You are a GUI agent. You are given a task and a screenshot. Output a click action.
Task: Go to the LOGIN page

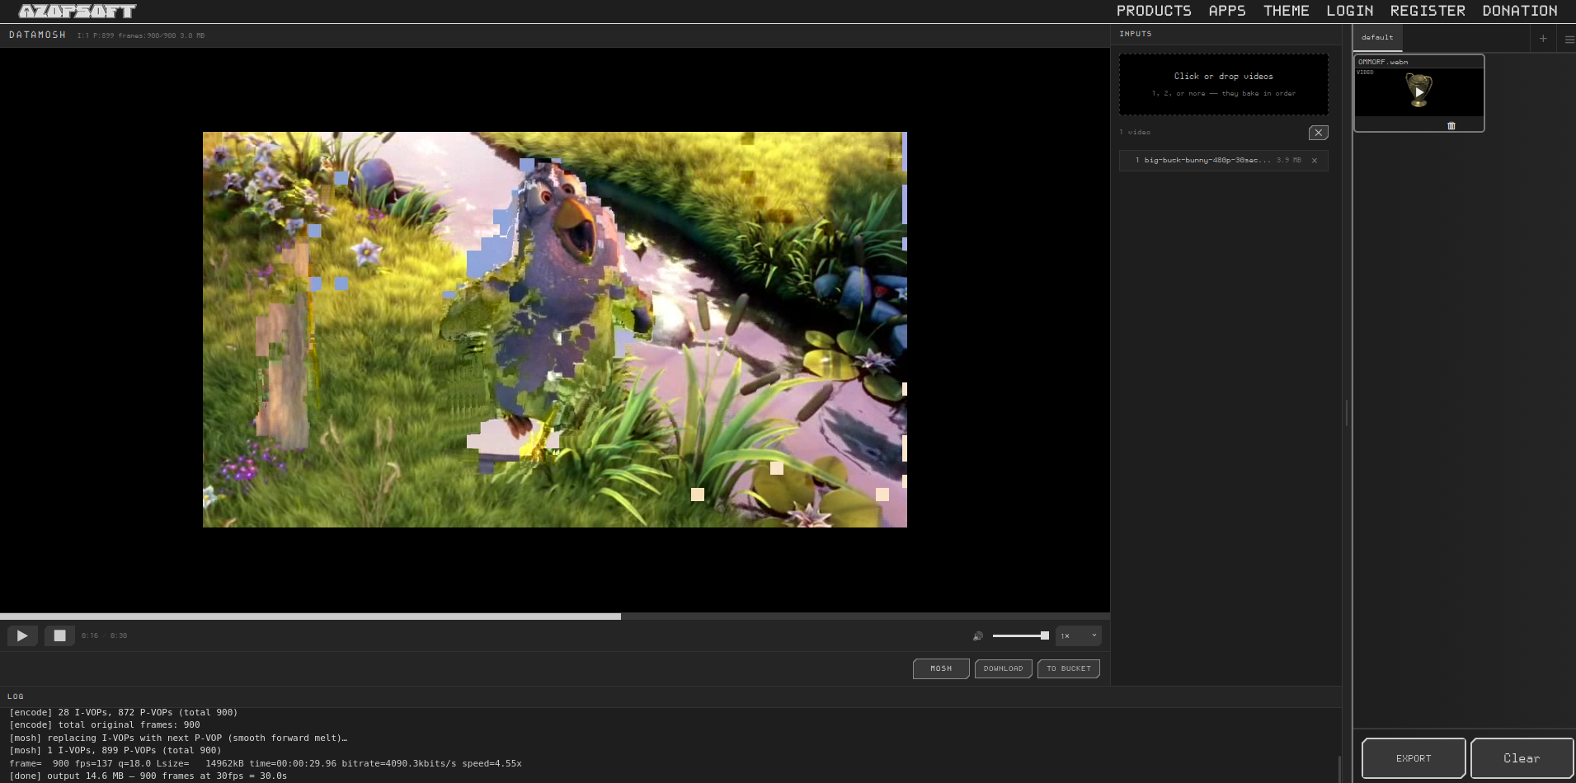pyautogui.click(x=1350, y=11)
